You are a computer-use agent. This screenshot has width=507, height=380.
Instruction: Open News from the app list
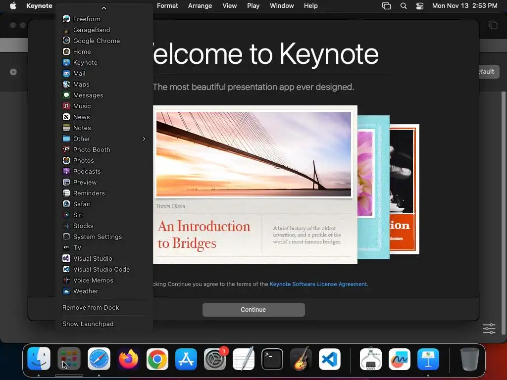(x=104, y=117)
